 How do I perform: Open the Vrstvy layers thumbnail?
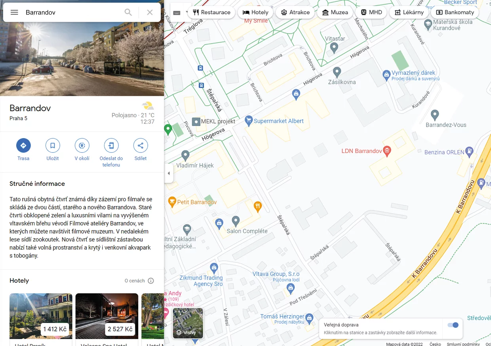pos(188,323)
